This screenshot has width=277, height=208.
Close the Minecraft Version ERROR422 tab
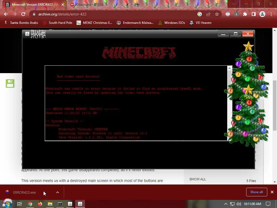pyautogui.click(x=63, y=5)
